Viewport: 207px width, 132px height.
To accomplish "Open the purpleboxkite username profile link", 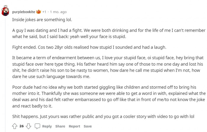I will 24,12.
